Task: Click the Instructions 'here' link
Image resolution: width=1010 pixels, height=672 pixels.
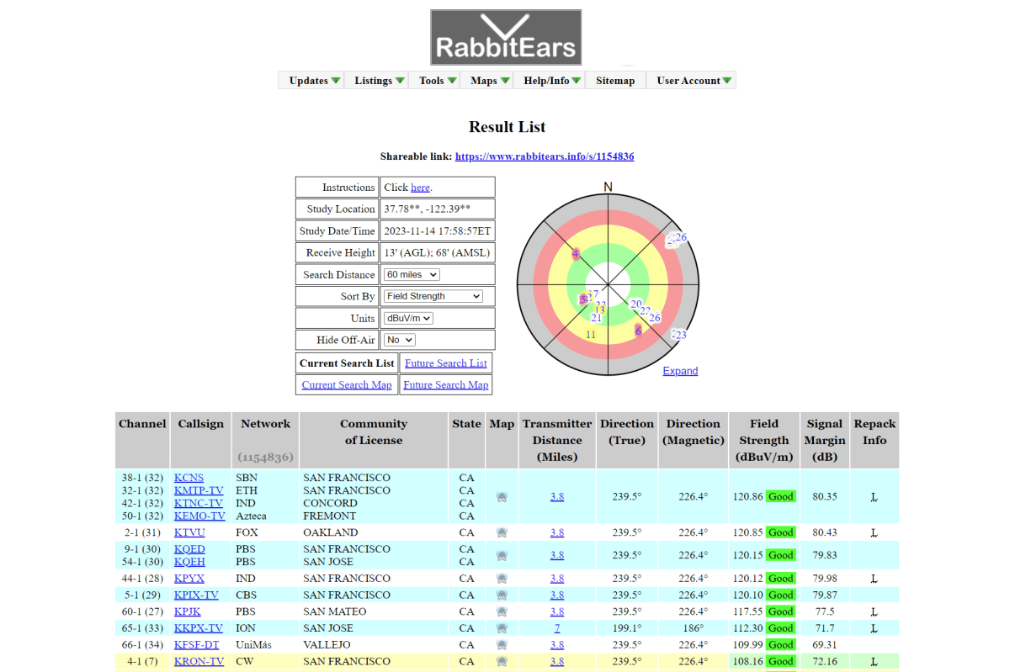Action: [x=420, y=188]
